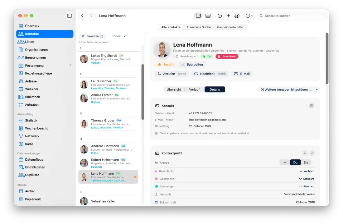Screen dimensions: 343x224
Task: Open Beziehungspflege in the sidebar
Action: (x=45, y=73)
